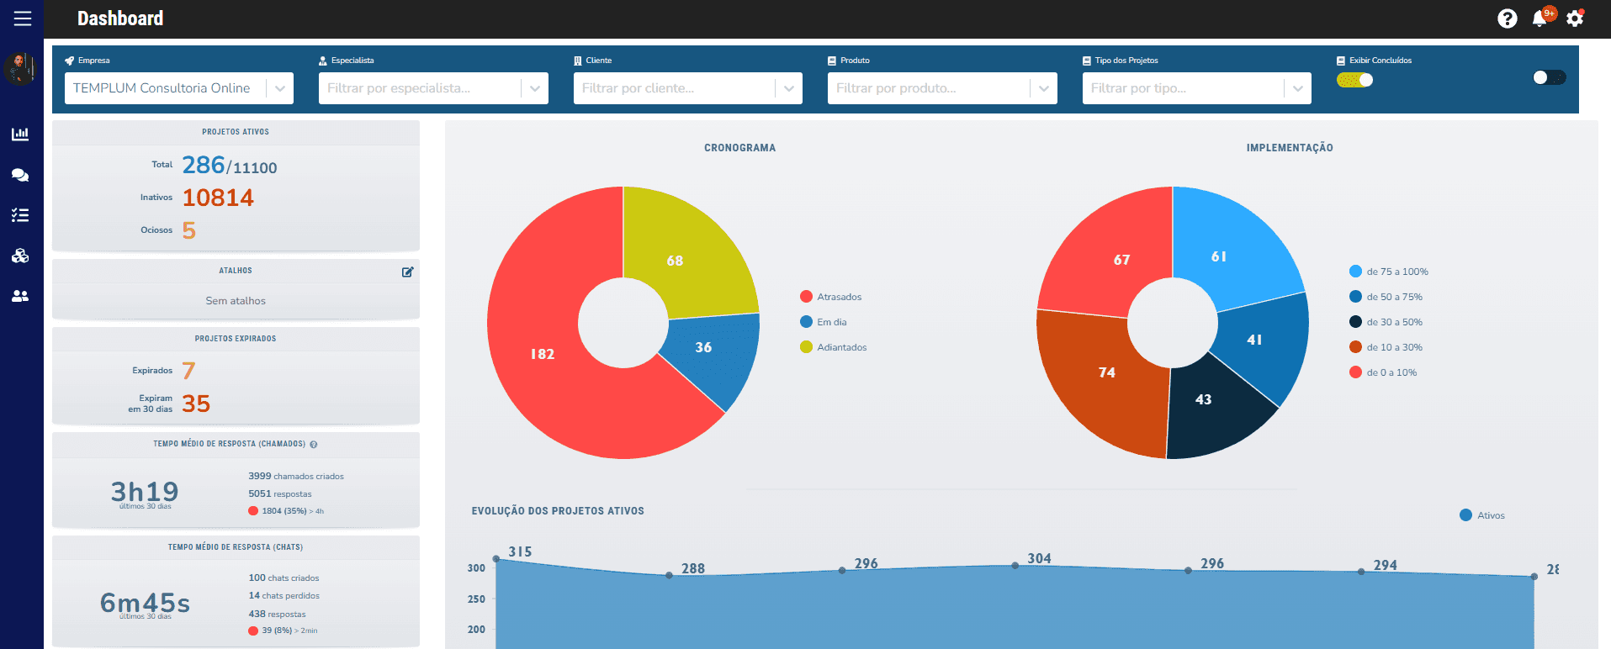Click inactive projects count 10814
The height and width of the screenshot is (649, 1611).
tap(218, 198)
